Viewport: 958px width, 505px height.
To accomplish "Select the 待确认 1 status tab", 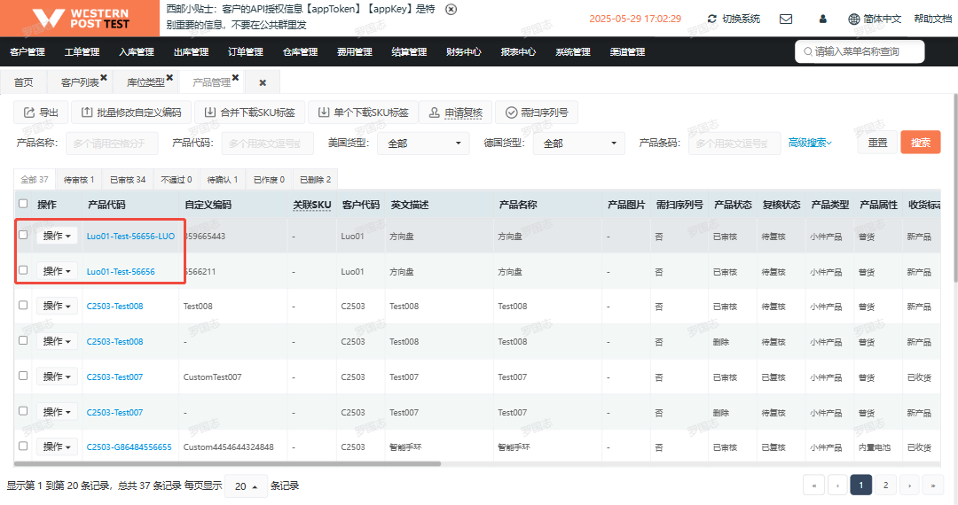I will (x=223, y=179).
